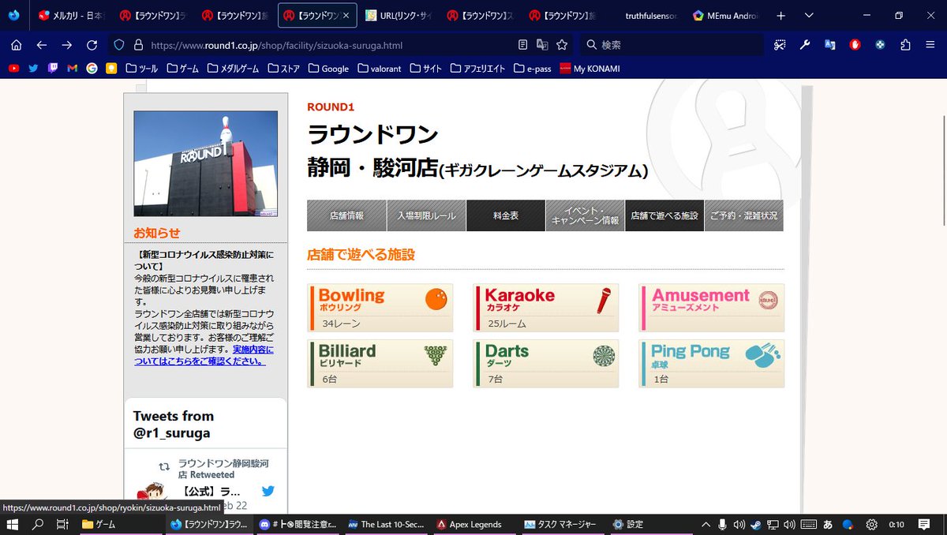Open developer tools wrench icon
This screenshot has width=947, height=535.
pyautogui.click(x=805, y=45)
